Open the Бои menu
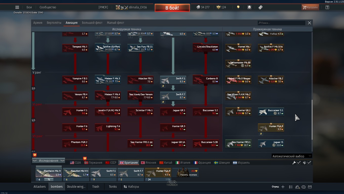 pyautogui.click(x=29, y=7)
